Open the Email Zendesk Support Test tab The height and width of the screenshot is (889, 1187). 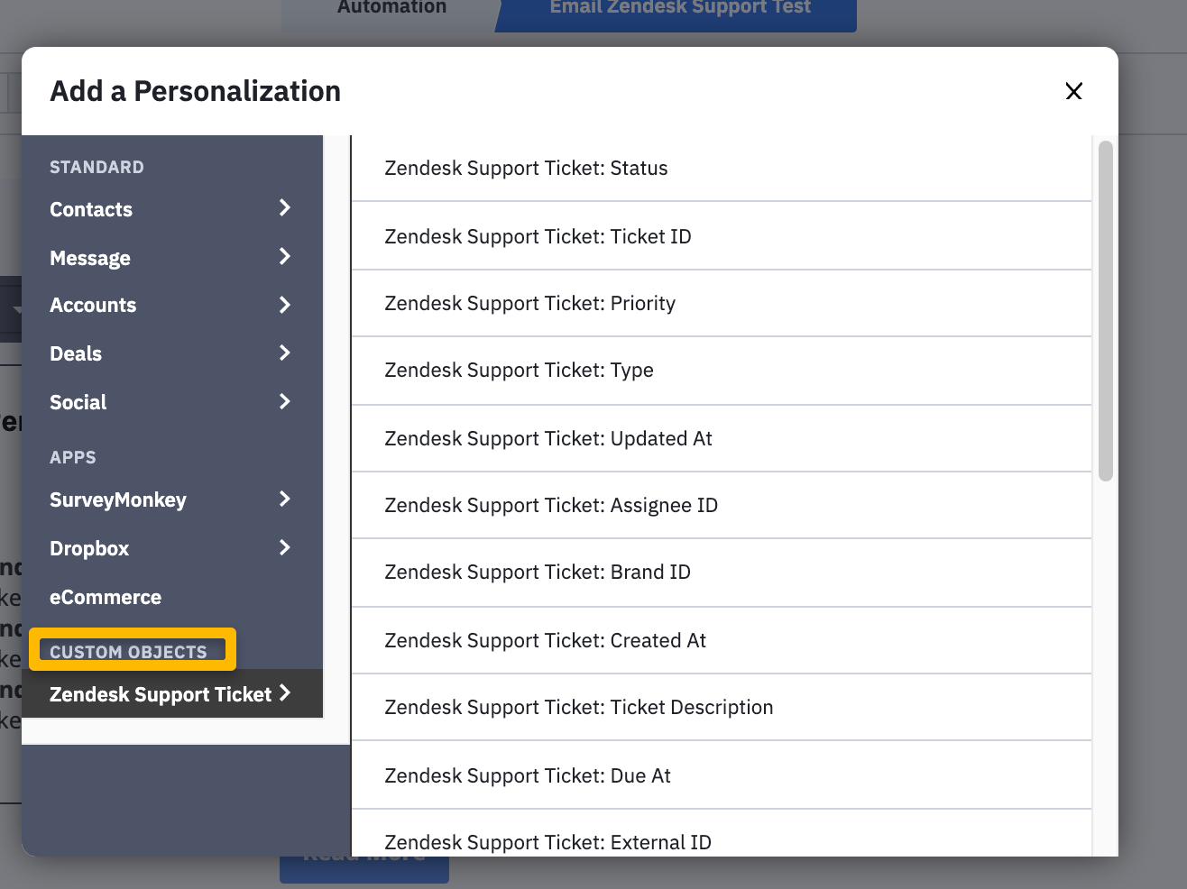pos(680,9)
